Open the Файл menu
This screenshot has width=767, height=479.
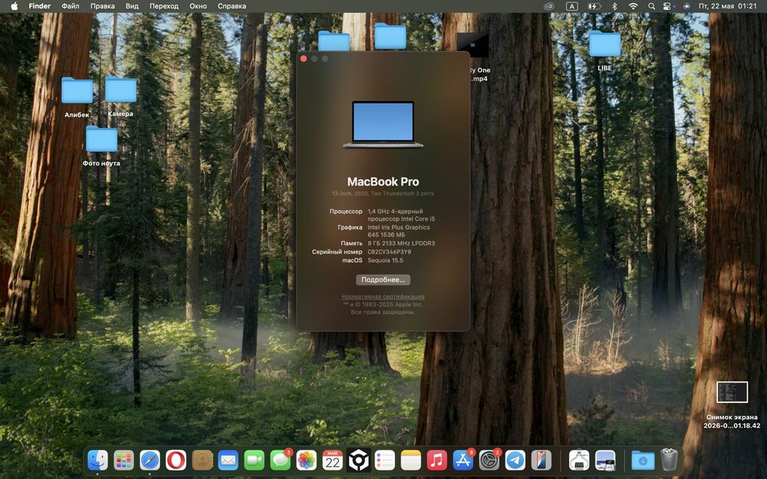coord(71,6)
